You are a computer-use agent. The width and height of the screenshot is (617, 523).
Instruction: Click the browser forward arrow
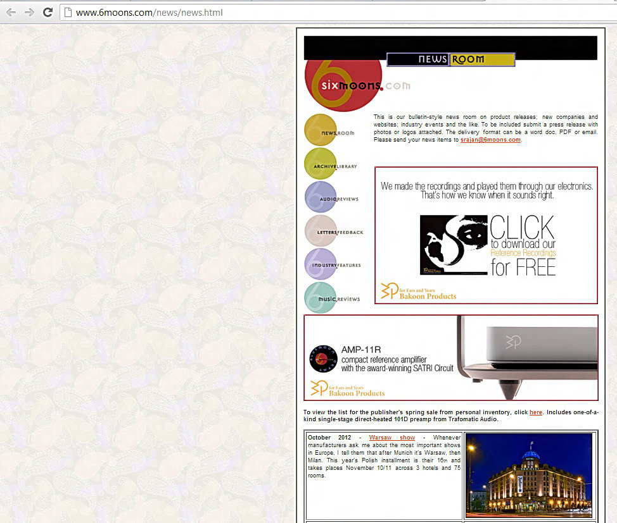(29, 12)
